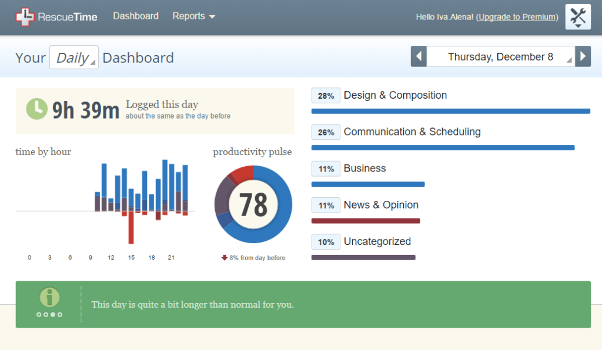Open the settings wrench icon
Screen dimensions: 602x350
point(577,16)
